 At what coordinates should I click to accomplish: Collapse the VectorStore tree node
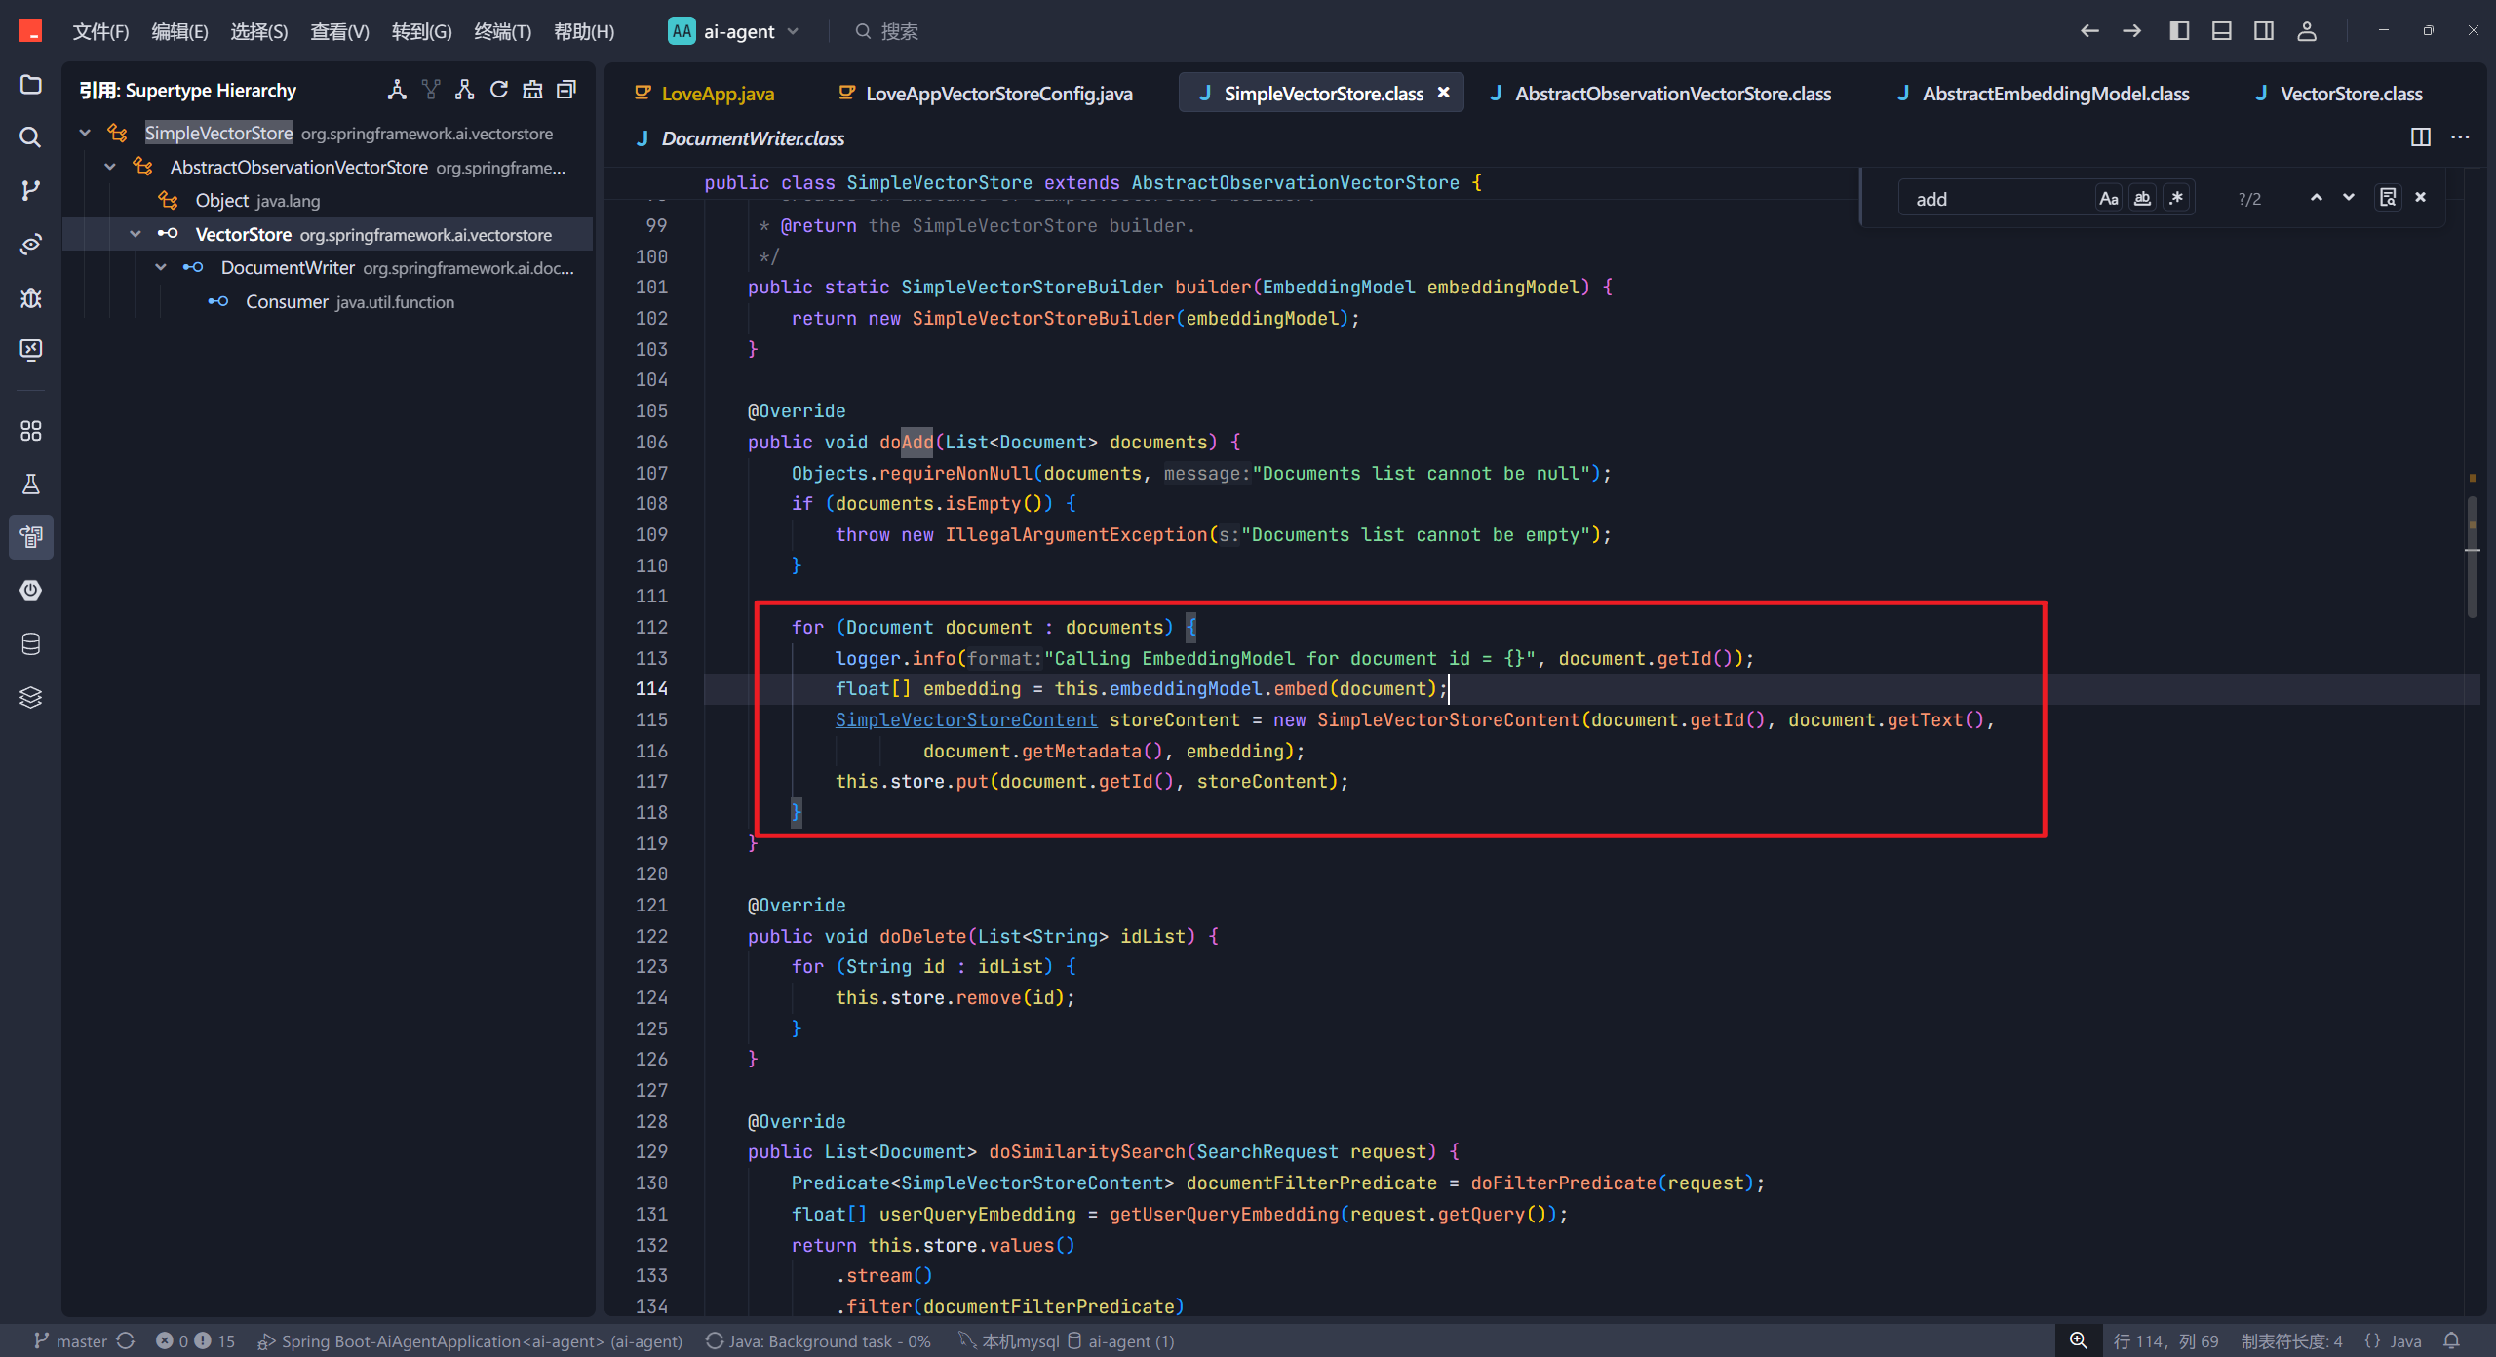[x=136, y=234]
